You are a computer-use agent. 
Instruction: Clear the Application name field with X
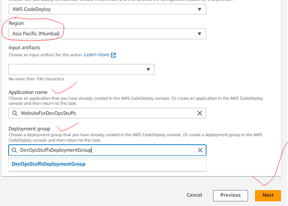(x=200, y=113)
